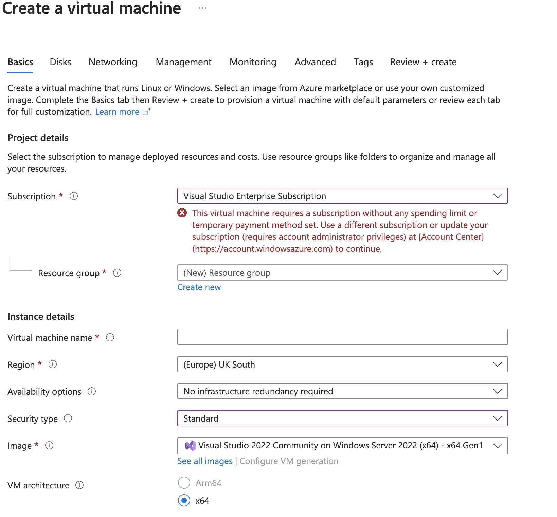557x517 pixels.
Task: Click the Security type info icon
Action: pos(68,418)
